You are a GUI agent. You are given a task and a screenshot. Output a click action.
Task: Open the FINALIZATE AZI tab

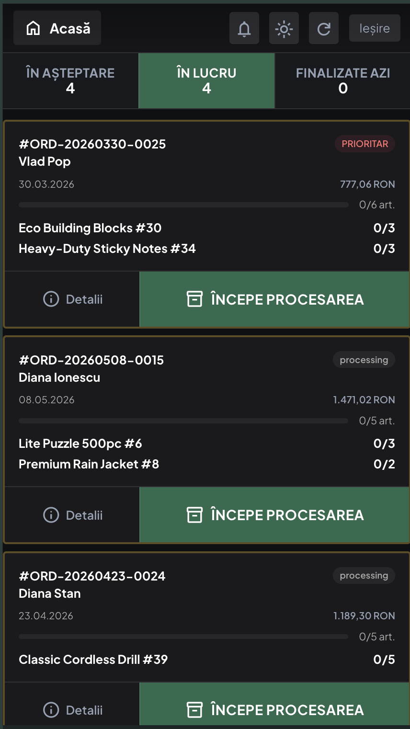point(343,80)
